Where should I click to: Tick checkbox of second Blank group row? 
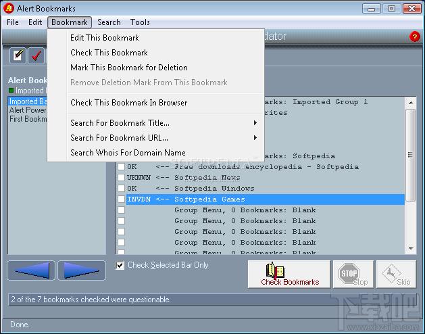(x=121, y=221)
